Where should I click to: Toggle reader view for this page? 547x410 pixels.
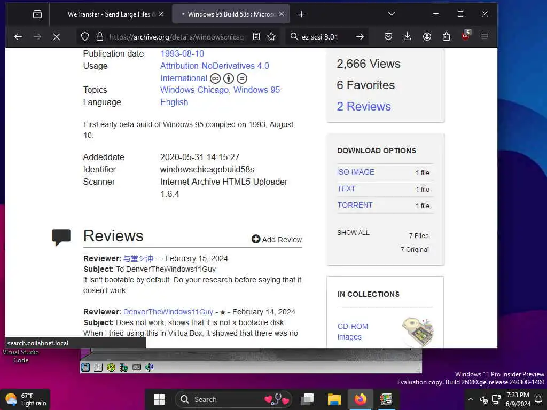pyautogui.click(x=256, y=37)
